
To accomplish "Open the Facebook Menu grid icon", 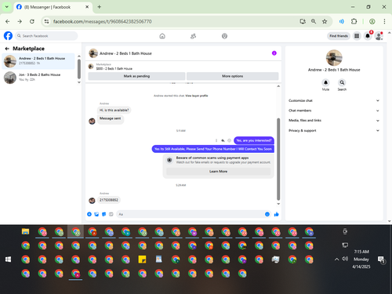I will click(x=357, y=36).
